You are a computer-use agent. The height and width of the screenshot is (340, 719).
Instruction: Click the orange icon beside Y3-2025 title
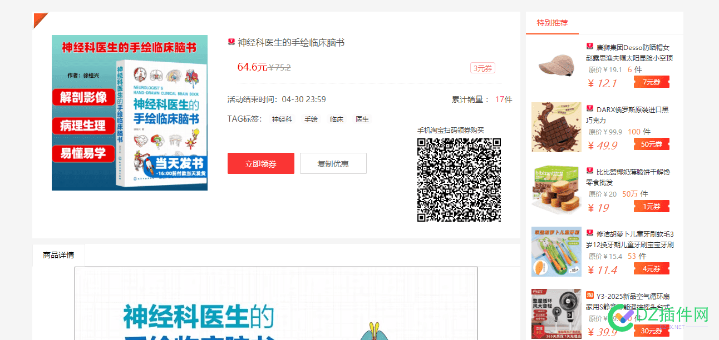tap(590, 294)
